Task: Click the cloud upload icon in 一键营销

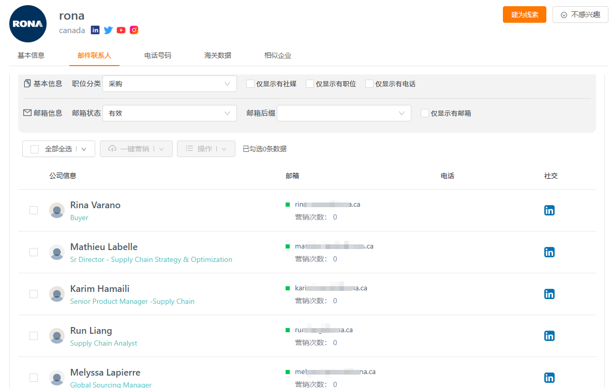Action: coord(112,149)
